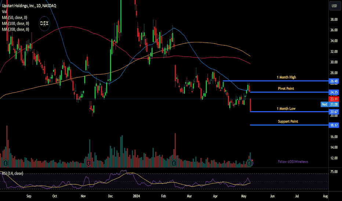
Task: Click the 14.00 price scale value
Action: click(x=334, y=147)
